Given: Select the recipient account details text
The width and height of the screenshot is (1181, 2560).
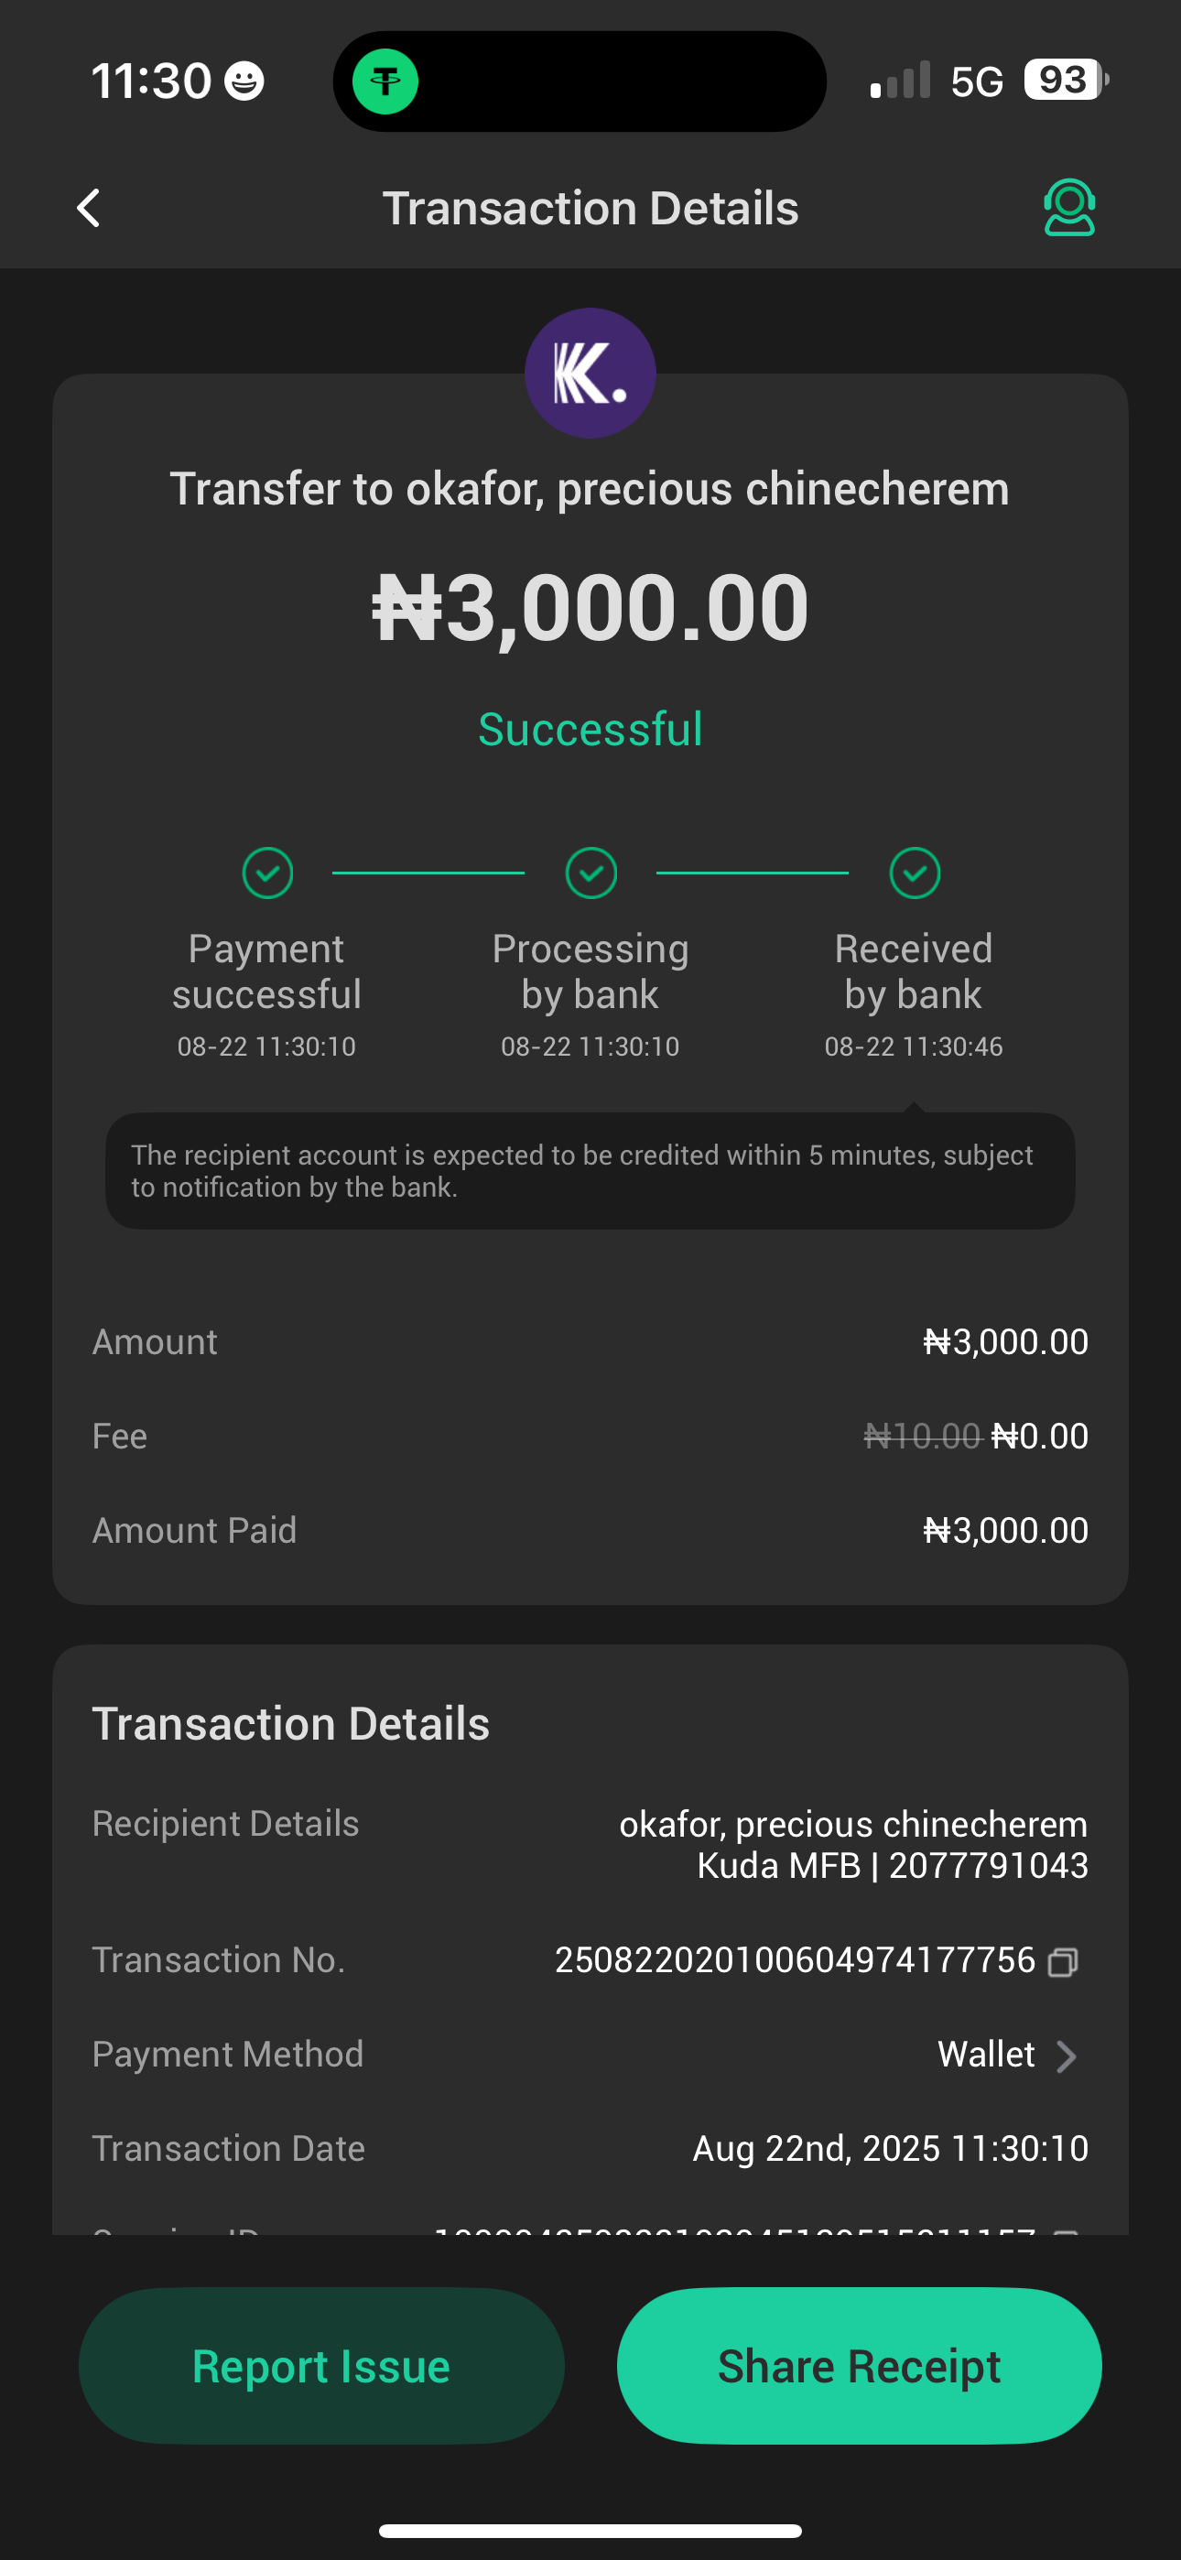Looking at the screenshot, I should tap(853, 1845).
